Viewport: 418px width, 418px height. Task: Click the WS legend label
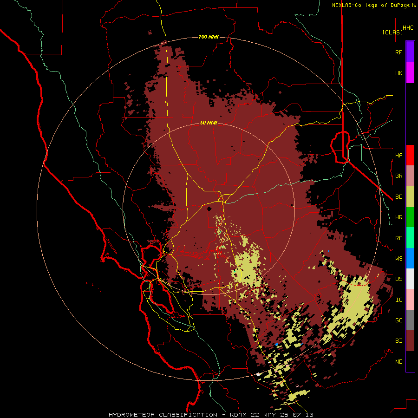(x=398, y=259)
